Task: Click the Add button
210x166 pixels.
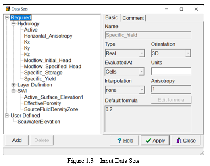Action: [x=17, y=140]
